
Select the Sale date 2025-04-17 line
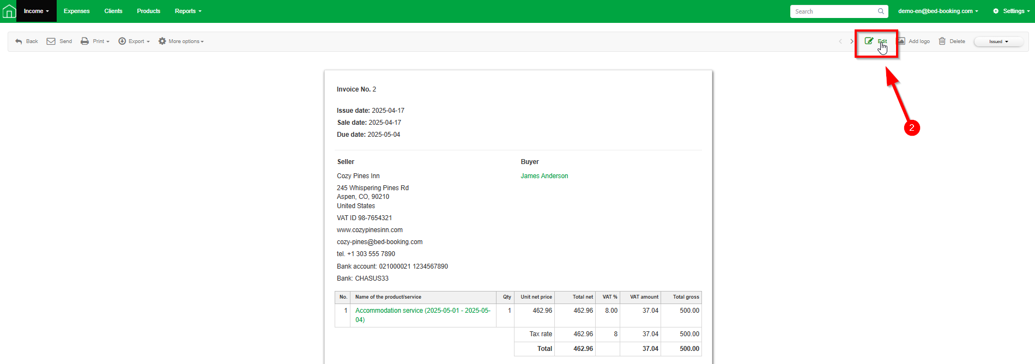369,123
